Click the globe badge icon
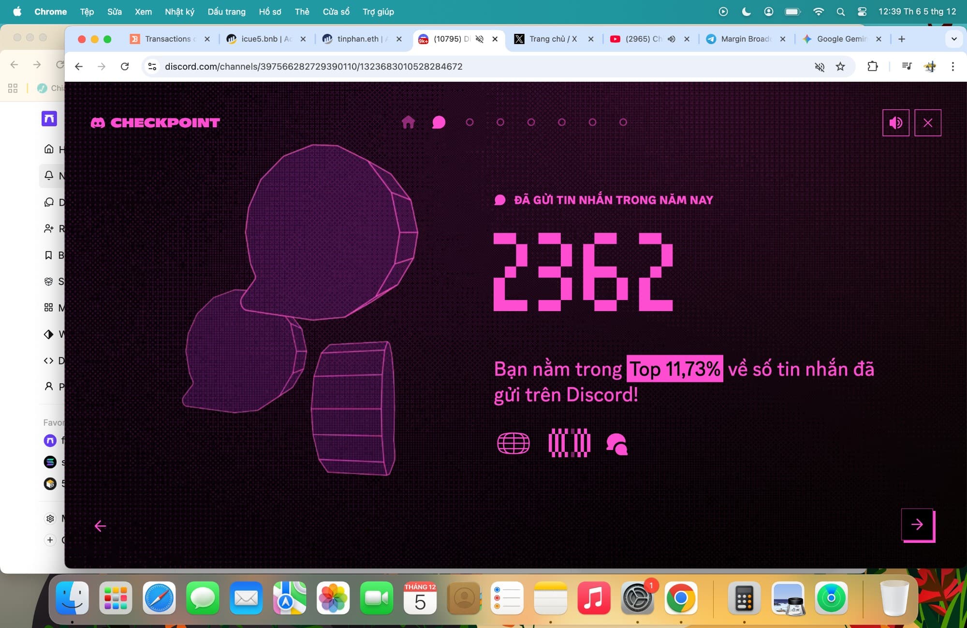Screen dimensions: 967x628 [513, 443]
